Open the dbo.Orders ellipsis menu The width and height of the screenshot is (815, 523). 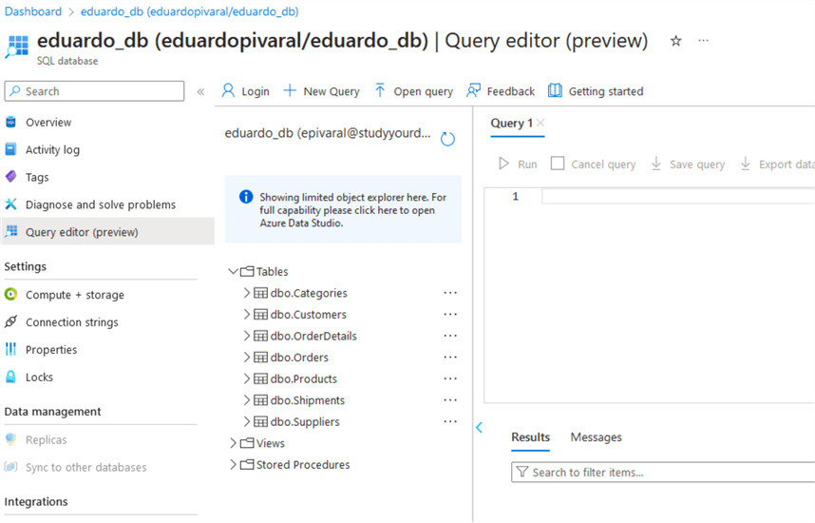pos(450,358)
